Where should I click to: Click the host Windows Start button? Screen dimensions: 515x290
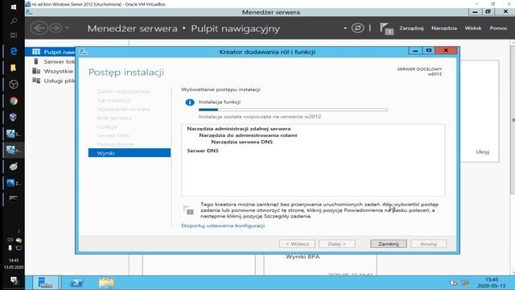click(x=13, y=7)
